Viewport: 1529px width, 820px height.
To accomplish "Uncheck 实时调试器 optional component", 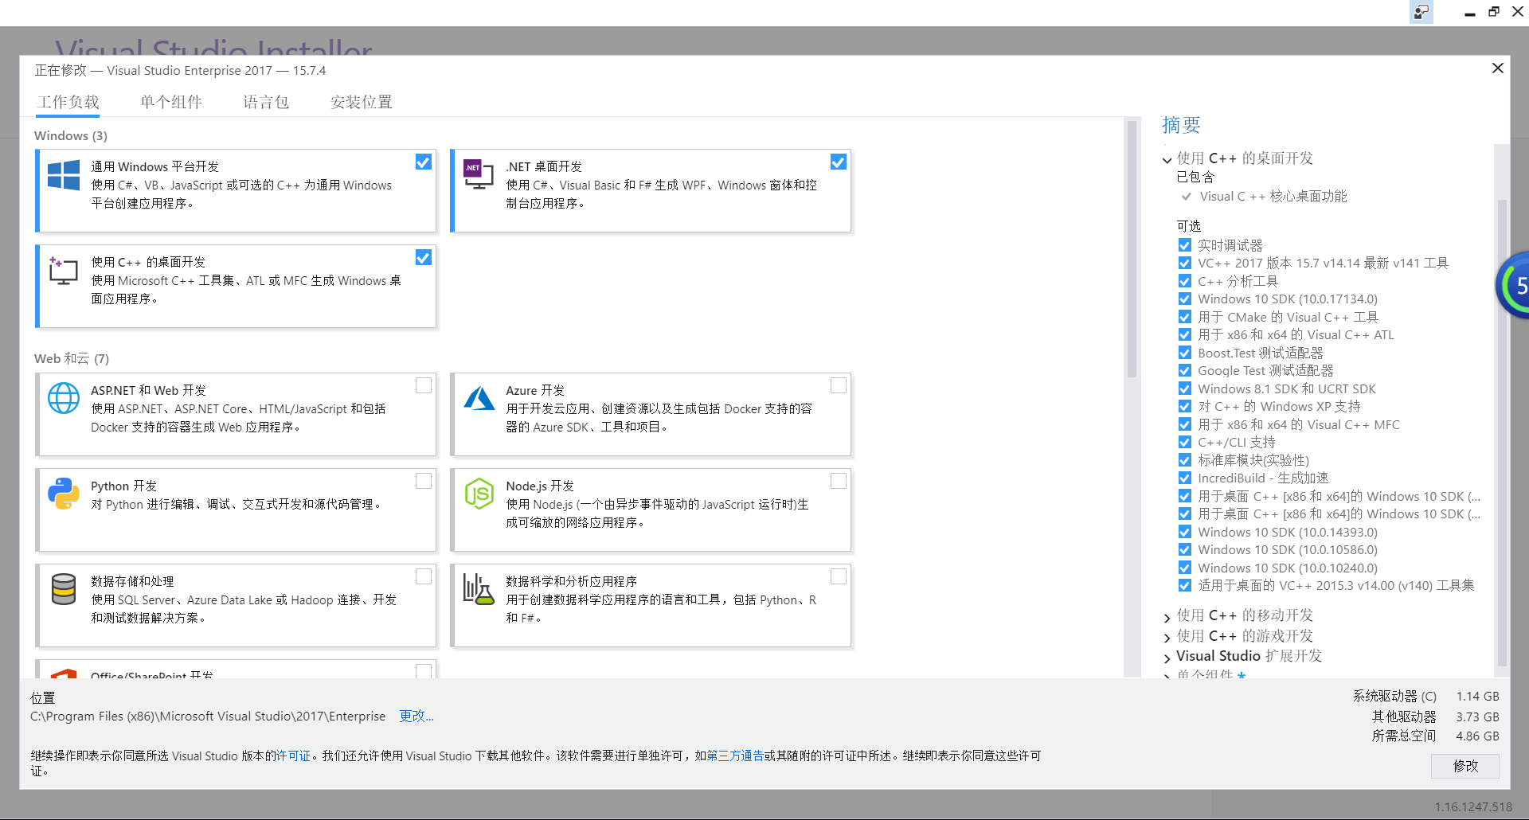I will coord(1185,245).
